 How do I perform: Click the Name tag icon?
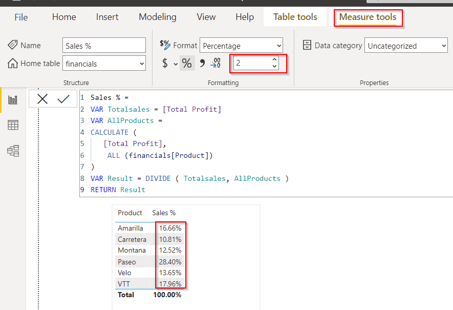pos(13,45)
